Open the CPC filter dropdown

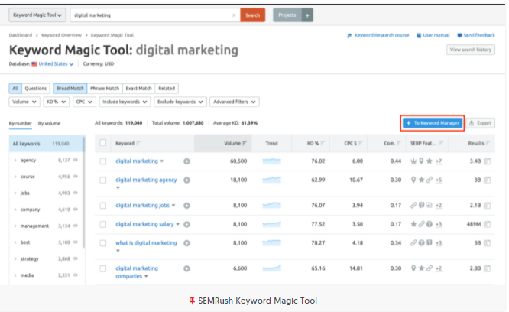click(84, 102)
